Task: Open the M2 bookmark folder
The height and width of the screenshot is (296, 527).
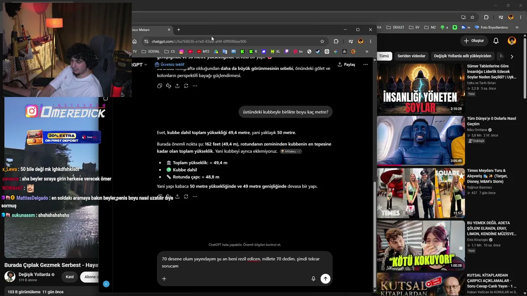Action: [430, 28]
